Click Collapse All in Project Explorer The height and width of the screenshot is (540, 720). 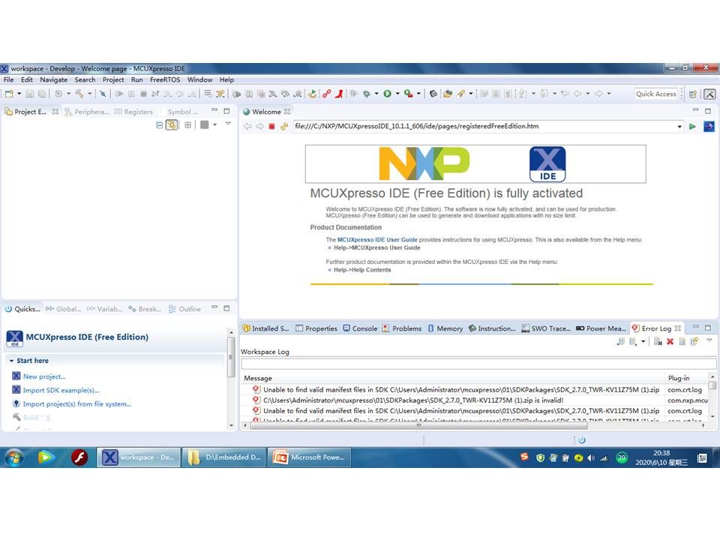pos(159,125)
